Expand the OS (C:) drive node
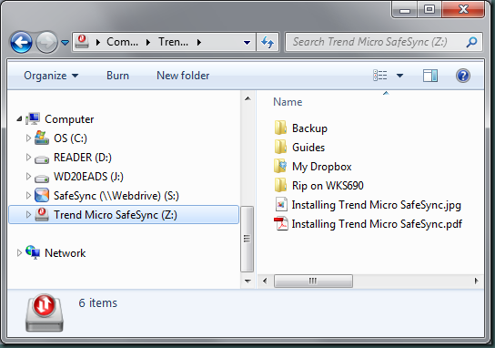 (28, 138)
